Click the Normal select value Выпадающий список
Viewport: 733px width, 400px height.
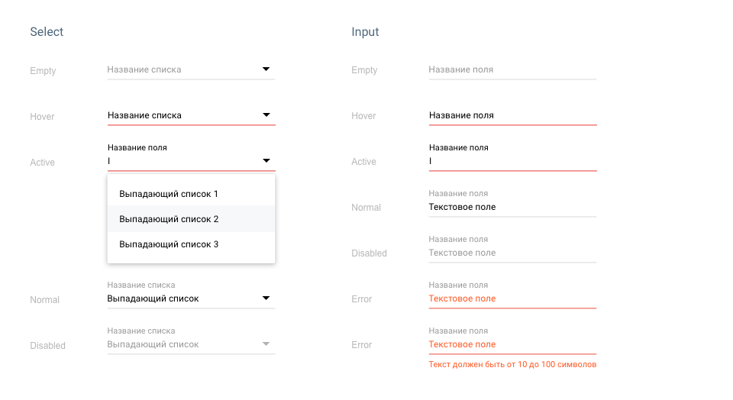coord(153,298)
